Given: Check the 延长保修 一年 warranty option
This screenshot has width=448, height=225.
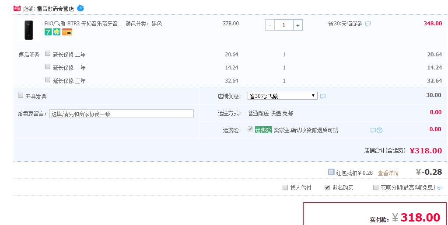Looking at the screenshot, I should click(48, 66).
